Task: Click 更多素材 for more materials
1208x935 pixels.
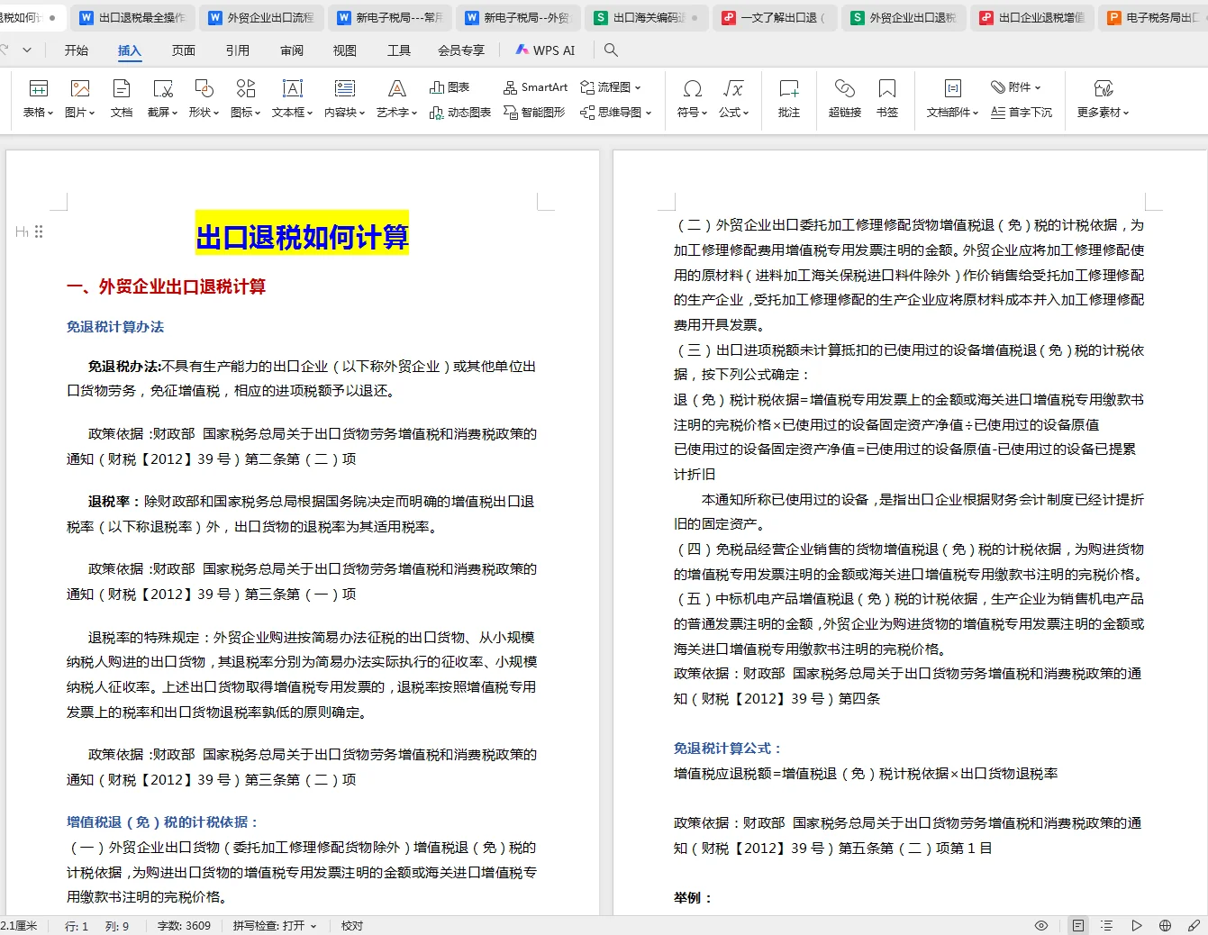Action: 1103,99
